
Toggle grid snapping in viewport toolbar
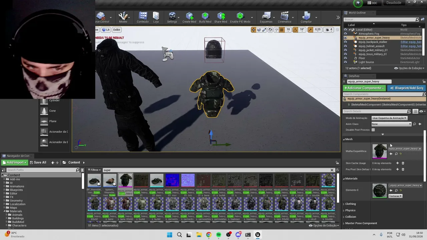coord(282,30)
